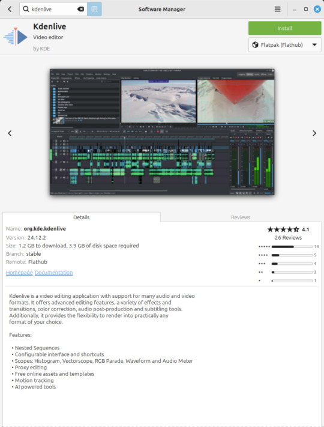Click inside the search field

(x=53, y=9)
